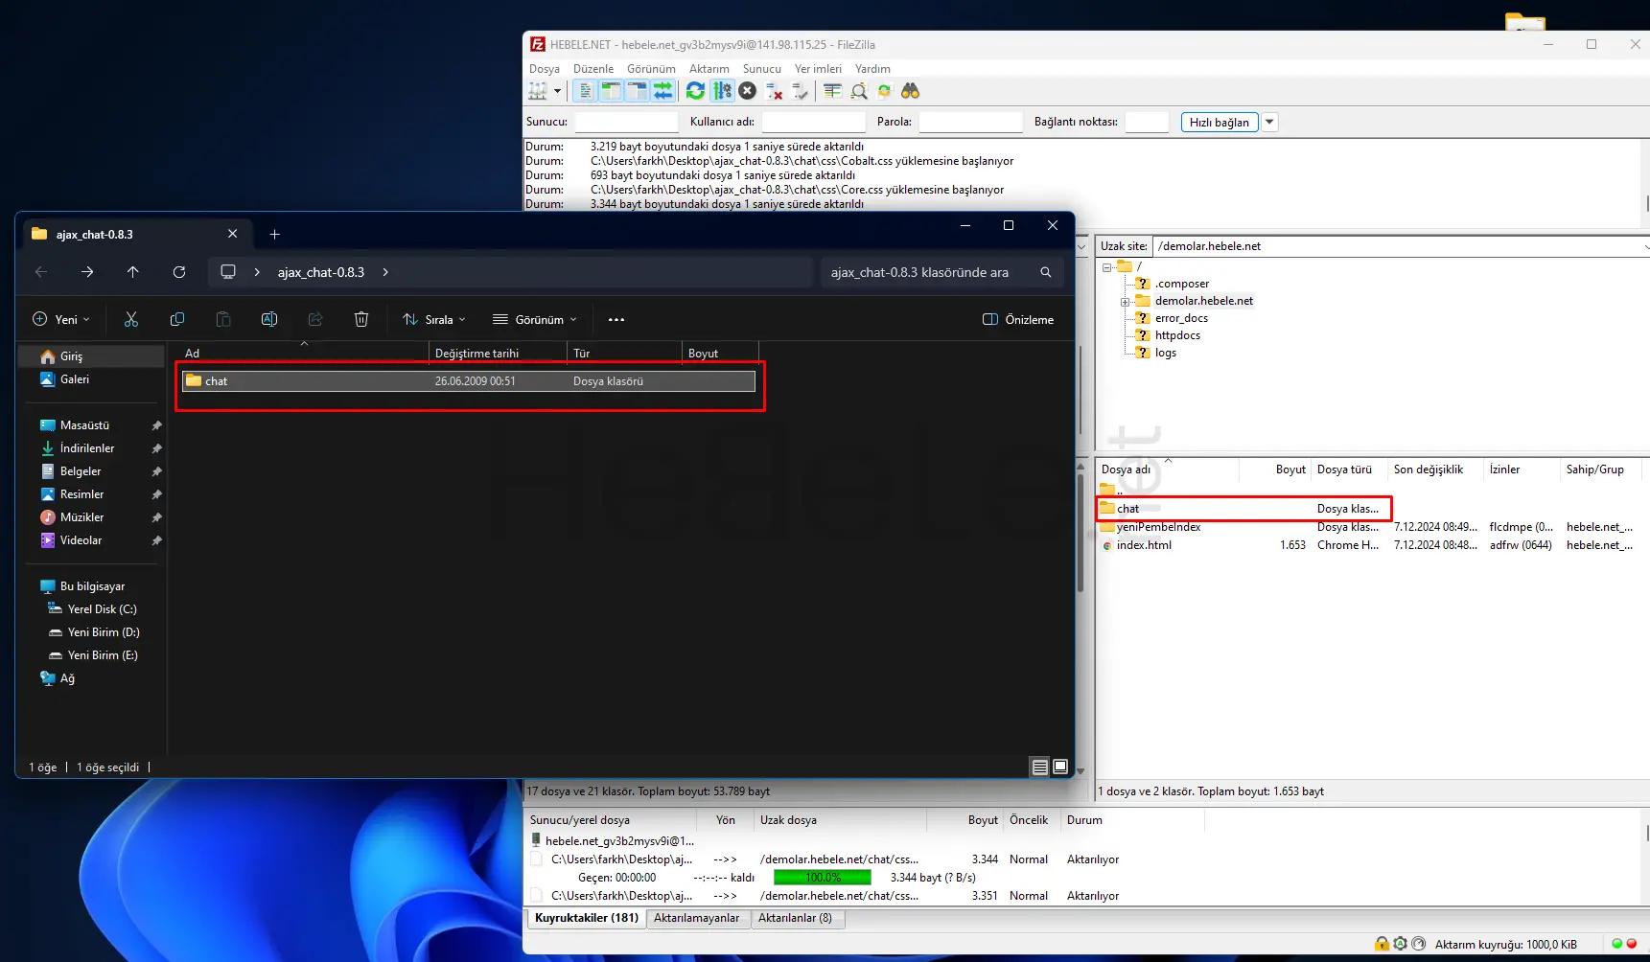Open the Aktarım menu
The image size is (1650, 962).
pos(709,69)
